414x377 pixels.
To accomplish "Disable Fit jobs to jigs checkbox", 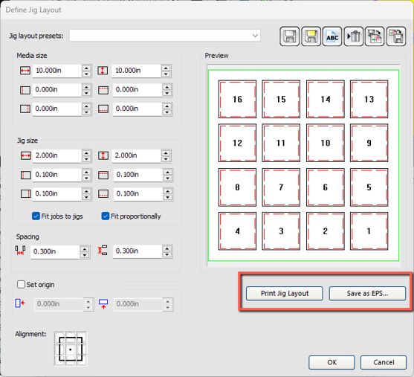I will [x=36, y=216].
